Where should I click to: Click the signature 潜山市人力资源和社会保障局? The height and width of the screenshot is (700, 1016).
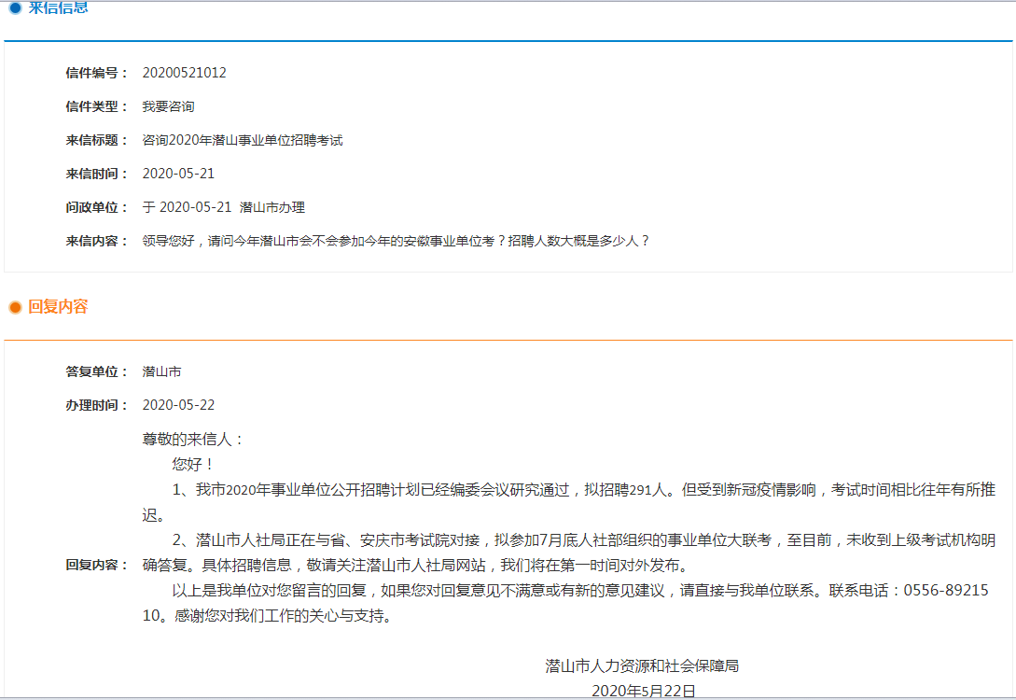[643, 665]
